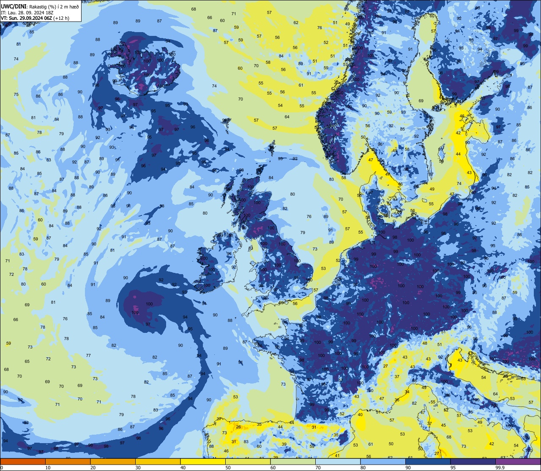Screen dimensions: 541x471
Task: Select the 90–95 blue legend segment
Action: (428, 462)
